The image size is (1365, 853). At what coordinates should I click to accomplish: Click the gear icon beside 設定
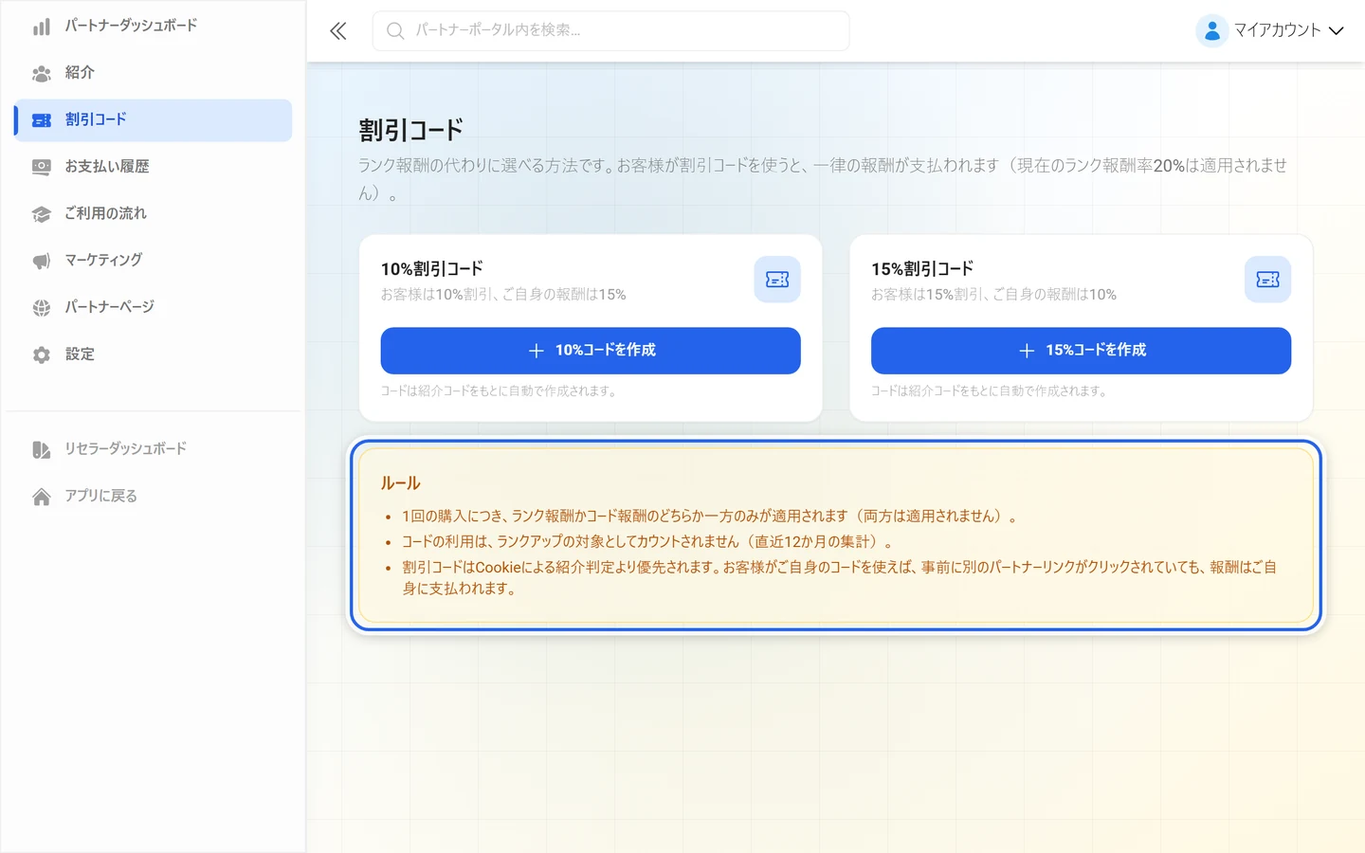pyautogui.click(x=42, y=354)
